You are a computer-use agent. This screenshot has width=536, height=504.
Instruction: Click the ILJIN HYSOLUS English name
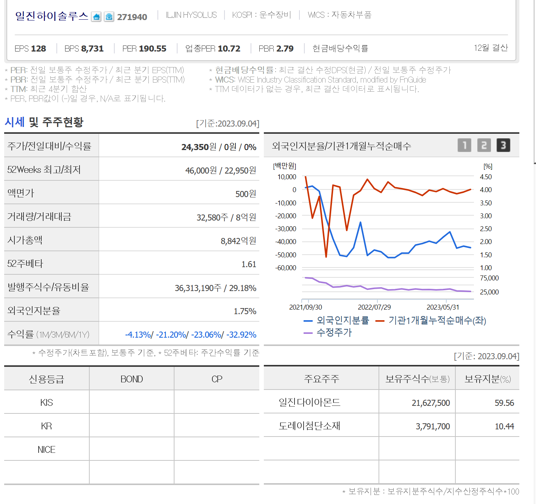(191, 15)
